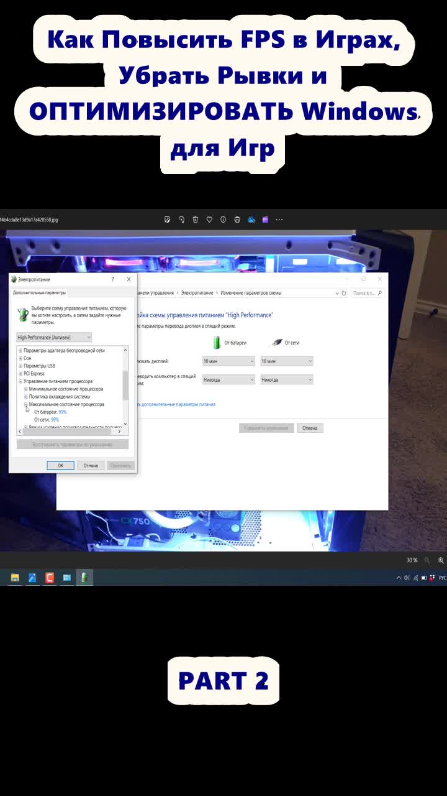Viewport: 447px width, 796px height.
Task: Click the zoom in magnifier in Photos status bar
Action: 441,560
